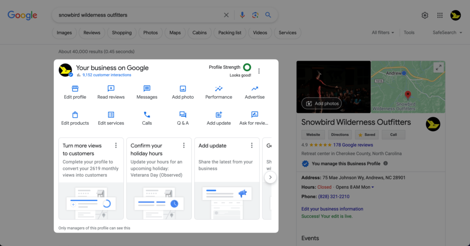This screenshot has width=470, height=246.
Task: Select the Services filter chip
Action: 287,33
